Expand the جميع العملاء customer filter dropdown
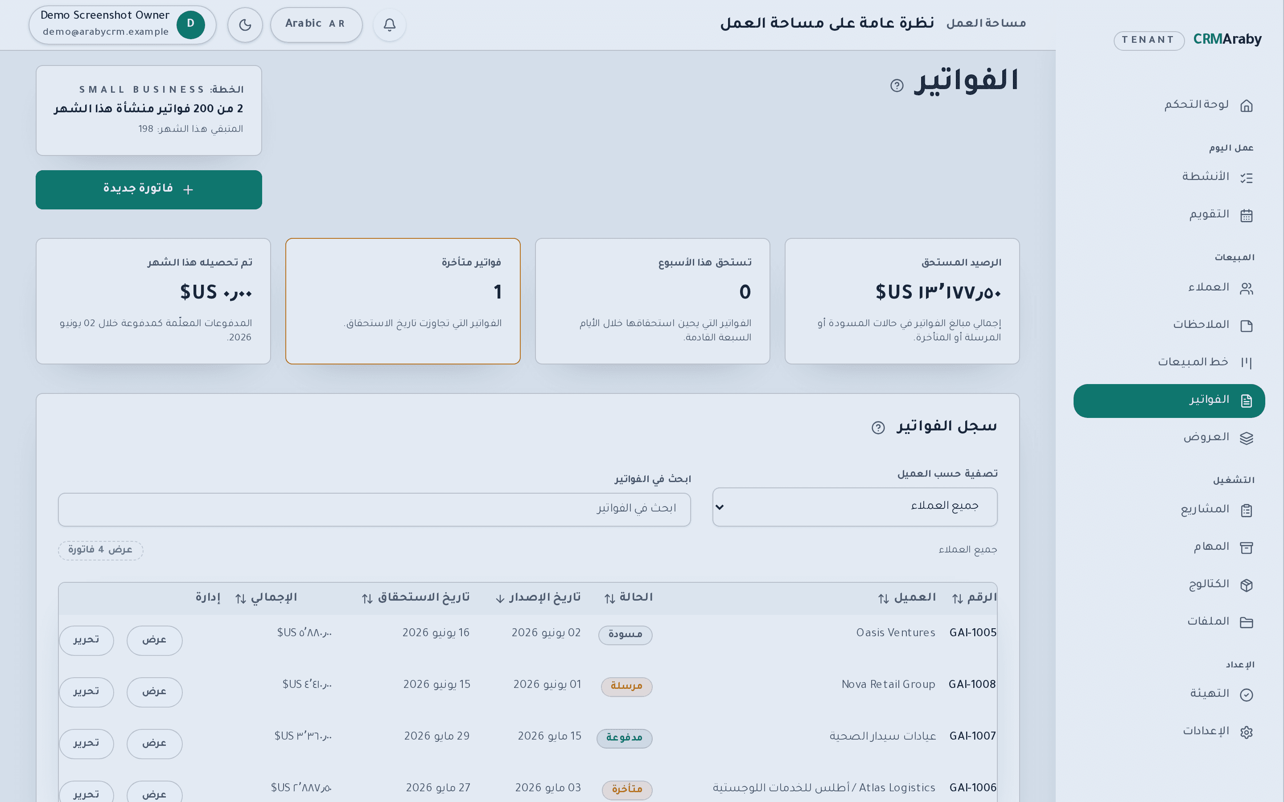This screenshot has height=802, width=1284. click(x=855, y=507)
